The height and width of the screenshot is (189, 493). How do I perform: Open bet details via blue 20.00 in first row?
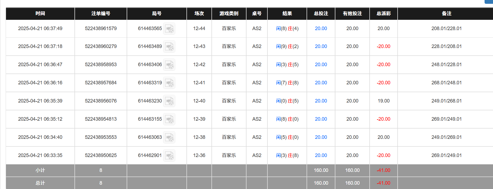(321, 28)
